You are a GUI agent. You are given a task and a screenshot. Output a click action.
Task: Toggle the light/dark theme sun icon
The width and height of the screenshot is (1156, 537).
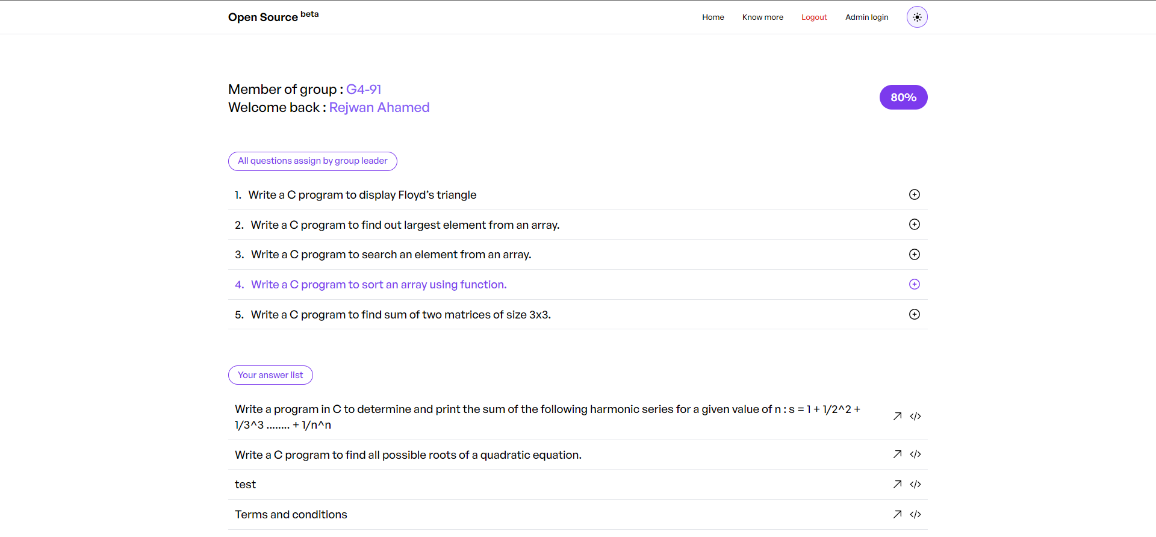[917, 17]
